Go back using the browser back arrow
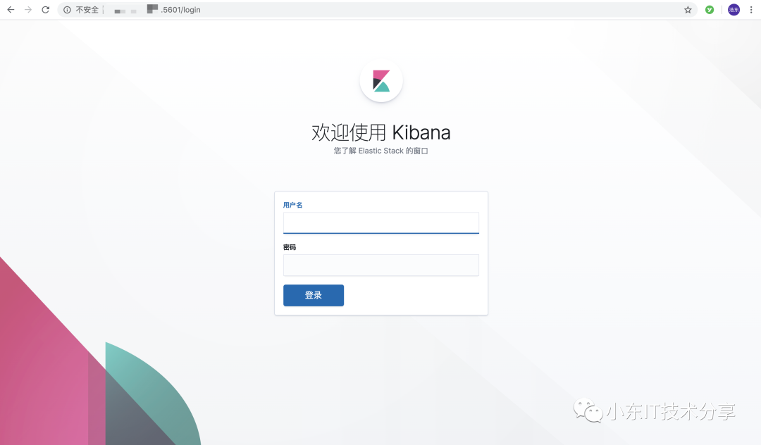This screenshot has height=445, width=761. [x=11, y=10]
